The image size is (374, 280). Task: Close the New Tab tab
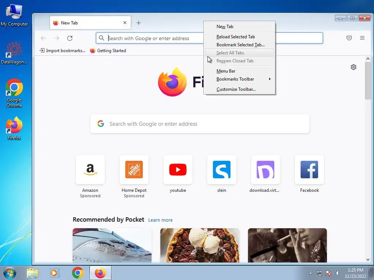click(x=125, y=23)
